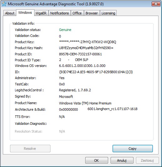Click the Product ID Type label
This screenshot has height=167, width=162.
(28, 60)
